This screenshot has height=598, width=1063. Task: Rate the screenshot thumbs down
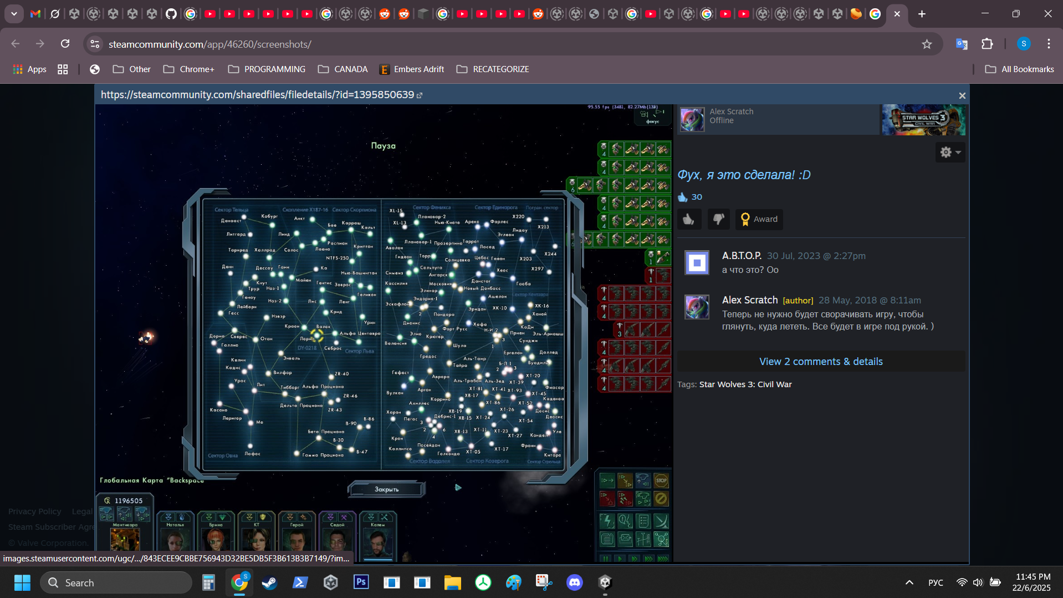(718, 219)
